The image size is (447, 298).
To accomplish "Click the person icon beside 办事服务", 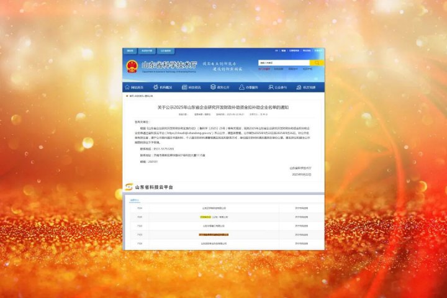I will pyautogui.click(x=242, y=88).
